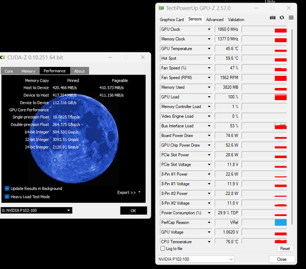Expand the Export menu arrow
The image size is (306, 269).
coord(140,192)
